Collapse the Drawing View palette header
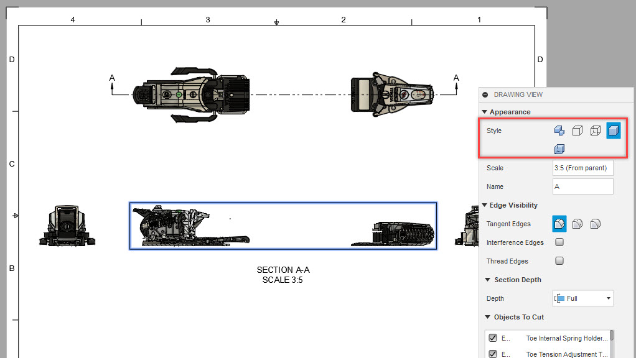 pos(485,94)
